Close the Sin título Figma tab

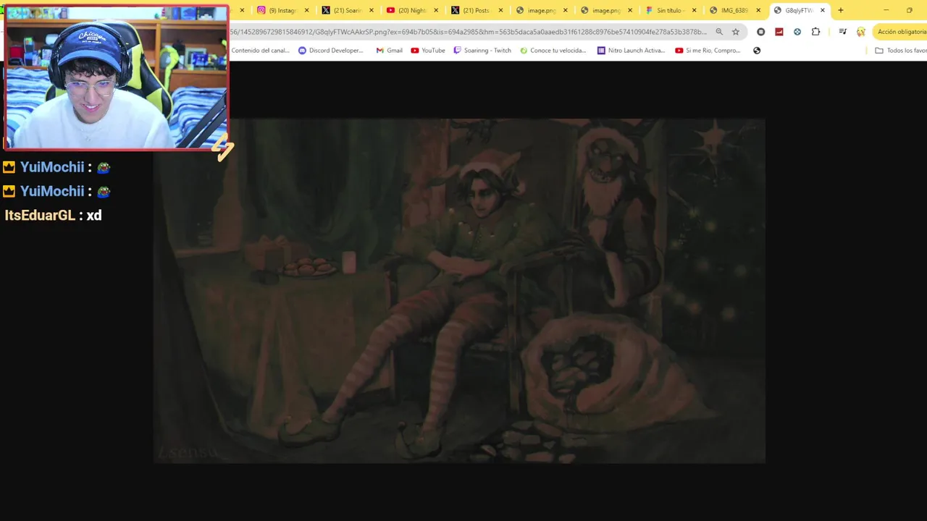[695, 10]
